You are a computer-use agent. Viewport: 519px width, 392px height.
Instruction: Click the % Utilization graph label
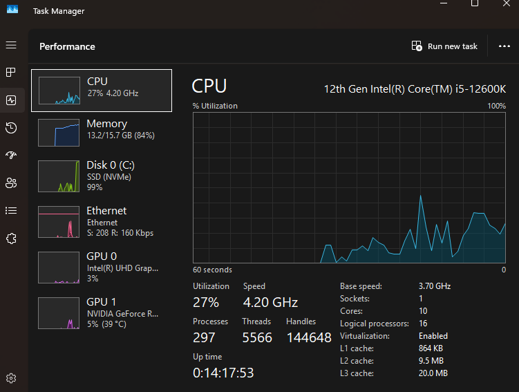[215, 106]
